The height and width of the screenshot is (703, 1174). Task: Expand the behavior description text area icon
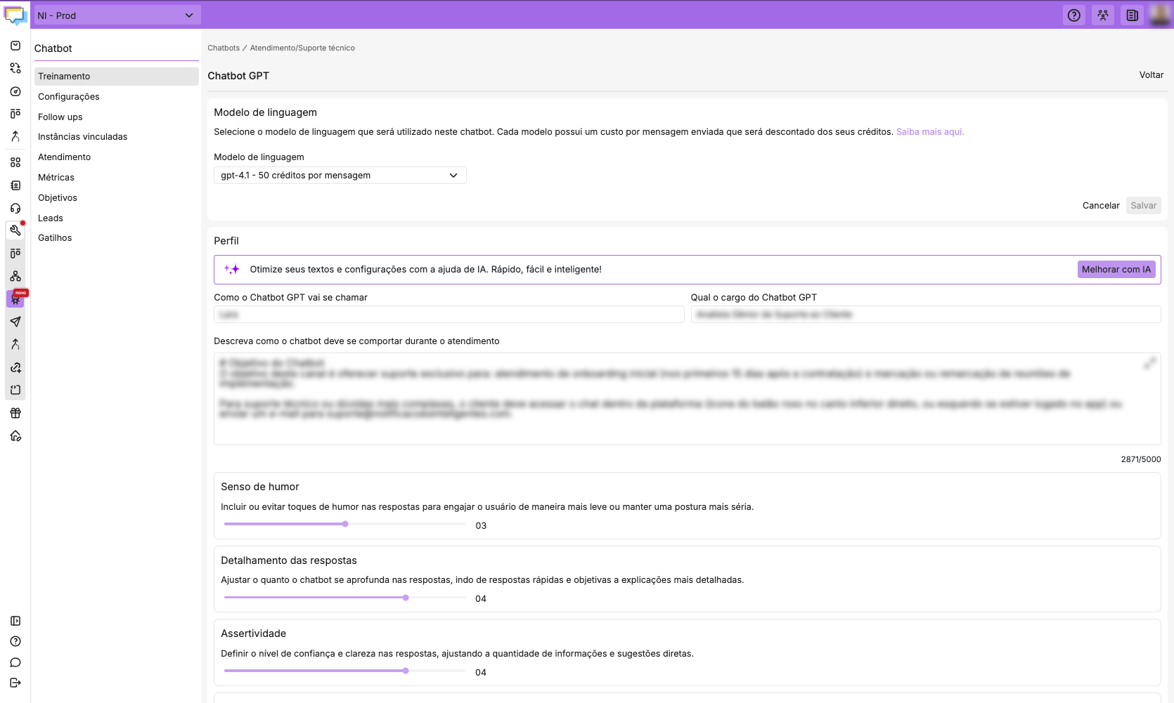pos(1149,363)
